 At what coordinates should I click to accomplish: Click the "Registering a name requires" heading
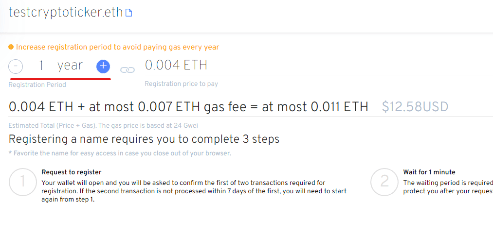tap(144, 139)
